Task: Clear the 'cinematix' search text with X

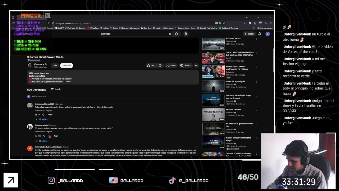Action: (x=170, y=34)
